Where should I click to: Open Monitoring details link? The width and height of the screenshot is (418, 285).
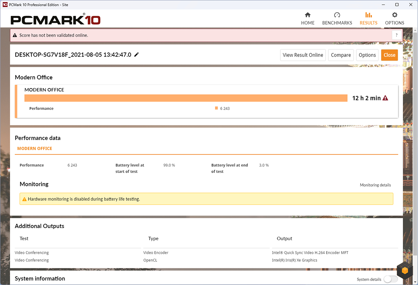pyautogui.click(x=375, y=185)
